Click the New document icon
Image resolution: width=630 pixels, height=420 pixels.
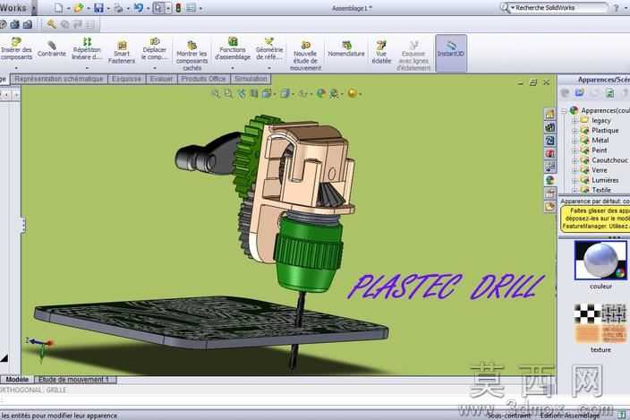click(x=59, y=8)
